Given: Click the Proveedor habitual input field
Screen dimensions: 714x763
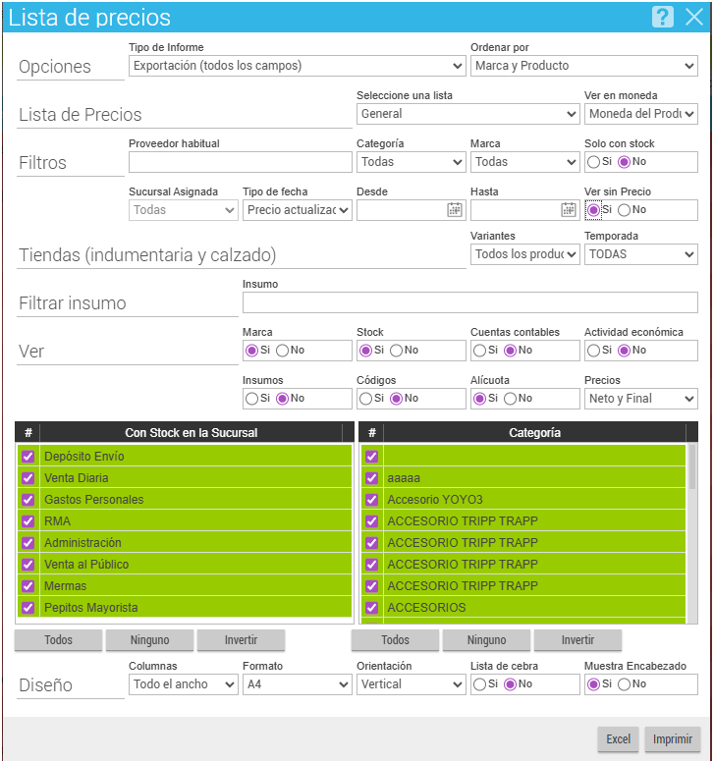Looking at the screenshot, I should [x=240, y=162].
